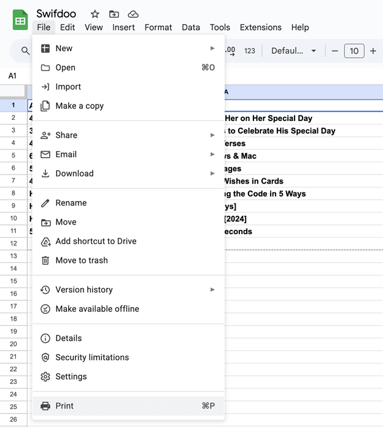Click the search magnifier icon in toolbar
383x427 pixels.
point(25,51)
